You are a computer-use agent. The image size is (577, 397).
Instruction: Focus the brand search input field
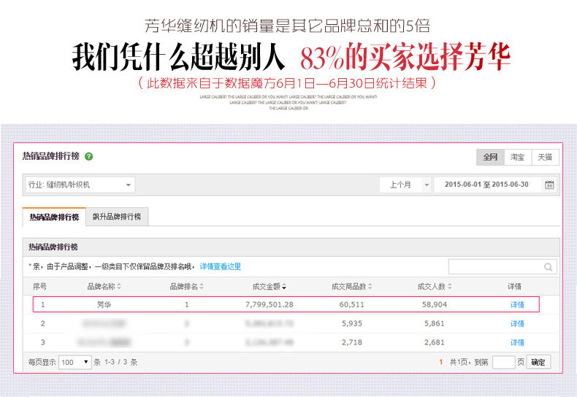pos(503,267)
